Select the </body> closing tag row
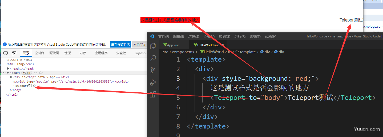383x137 pixels. (15, 90)
